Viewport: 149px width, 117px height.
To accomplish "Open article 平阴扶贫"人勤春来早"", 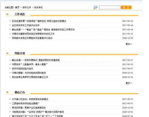I will [x=30, y=64].
